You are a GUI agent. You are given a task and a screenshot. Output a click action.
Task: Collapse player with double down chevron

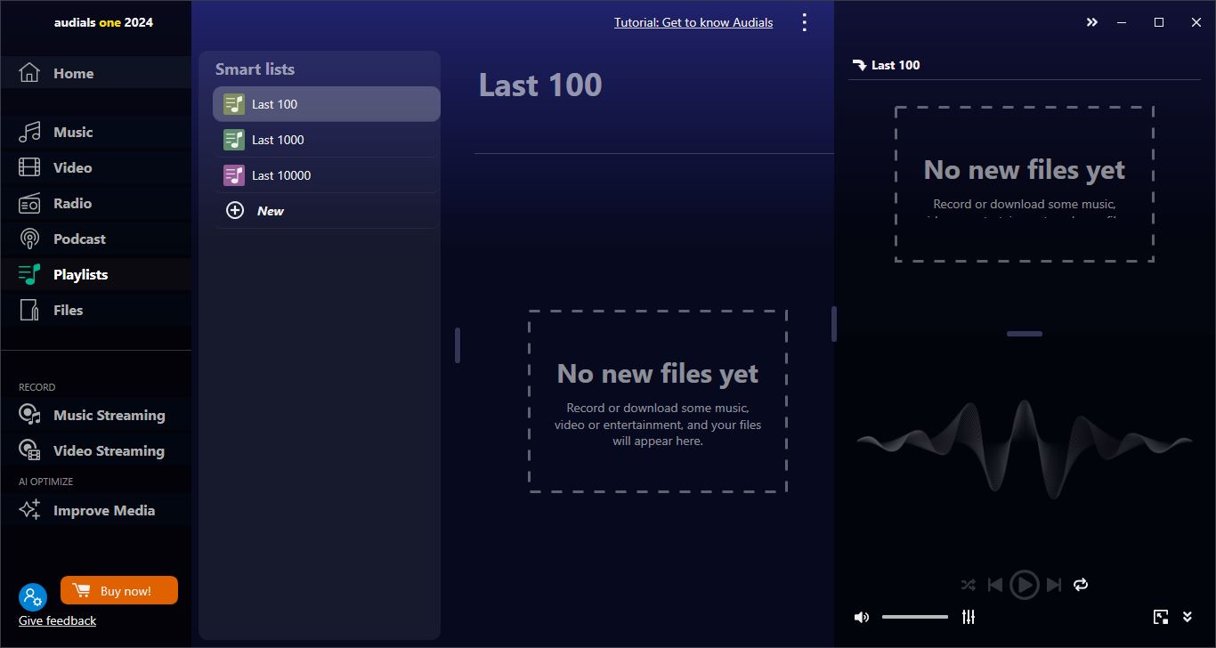pyautogui.click(x=1188, y=617)
